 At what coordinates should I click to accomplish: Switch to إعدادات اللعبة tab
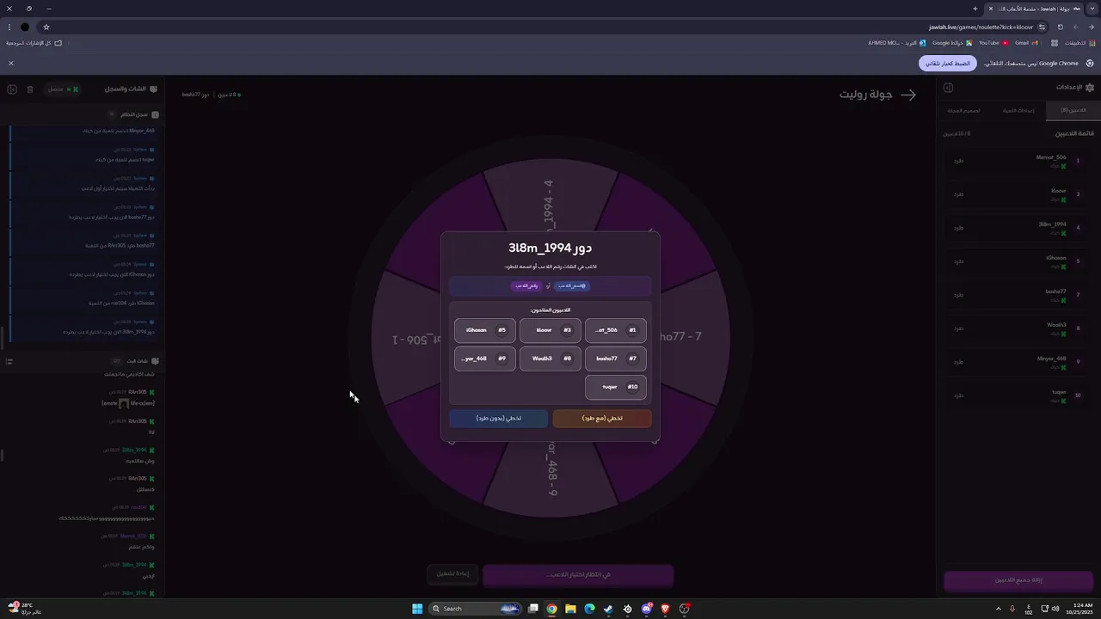point(1018,111)
